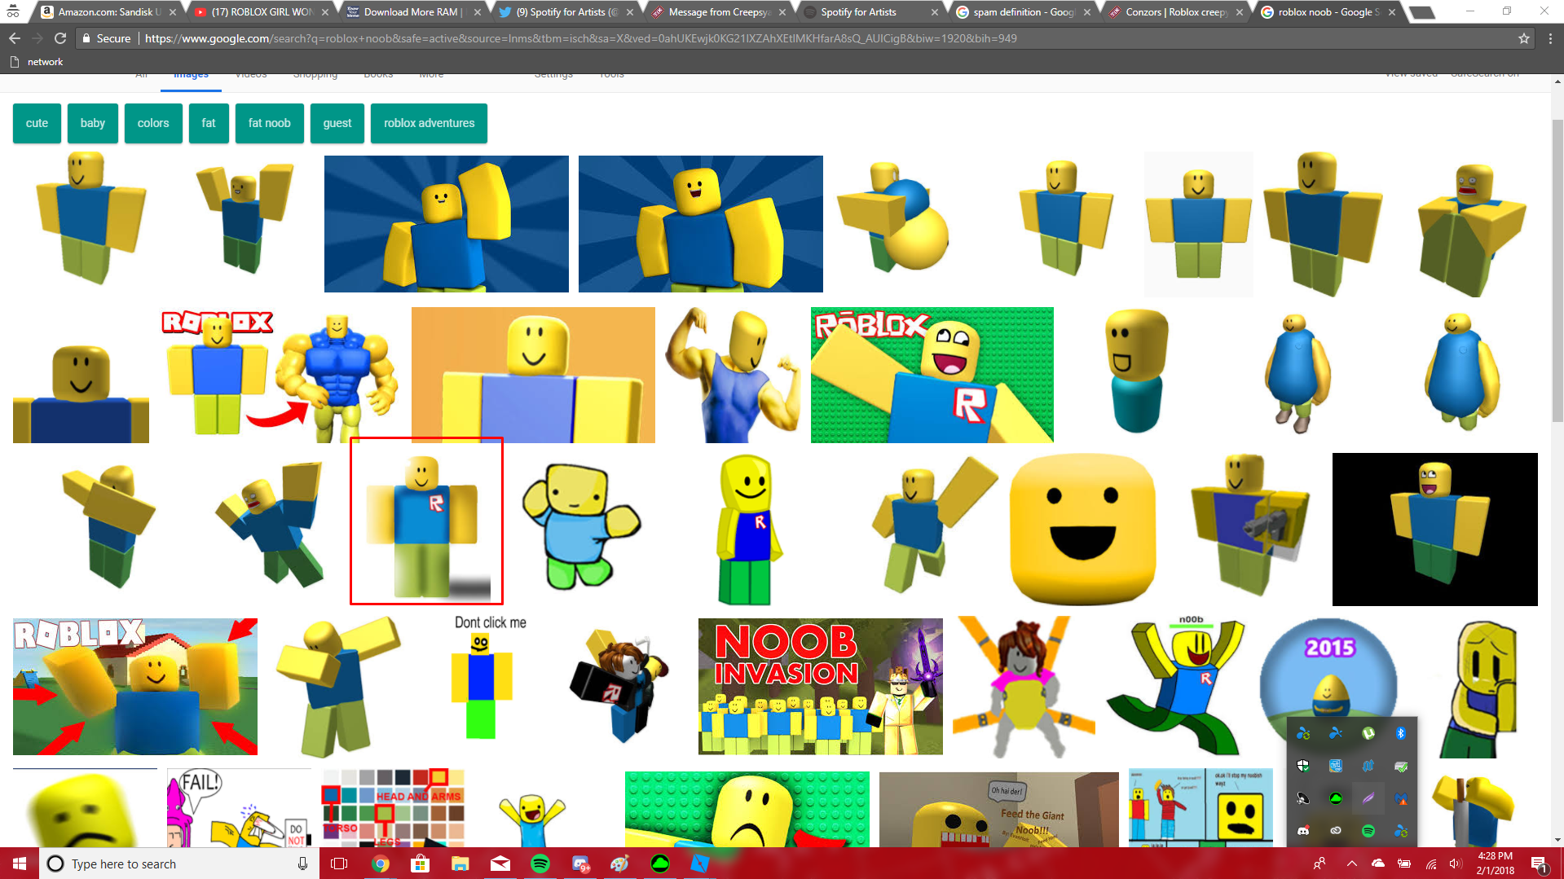Open Mail app from the taskbar
This screenshot has height=879, width=1564.
(500, 864)
